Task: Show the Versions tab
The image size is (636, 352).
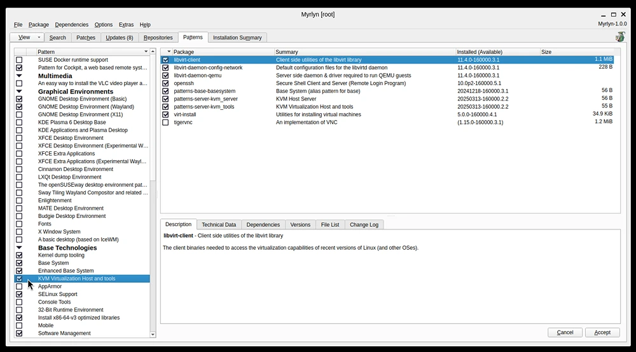Action: pos(300,225)
